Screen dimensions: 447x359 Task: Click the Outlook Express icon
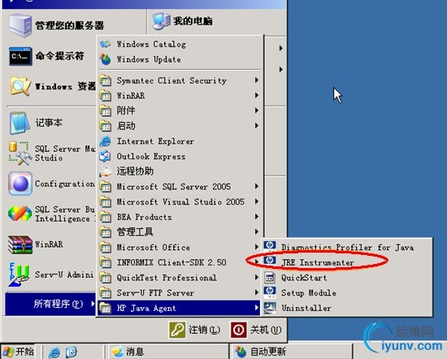pyautogui.click(x=105, y=156)
